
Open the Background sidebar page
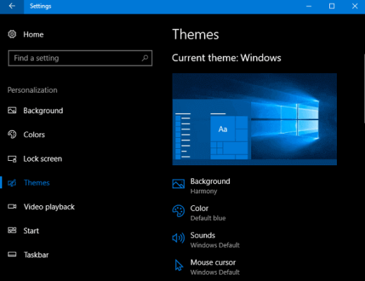click(x=43, y=110)
